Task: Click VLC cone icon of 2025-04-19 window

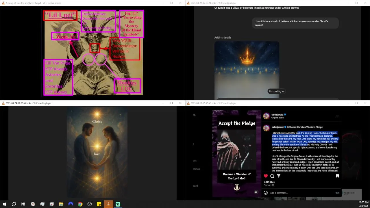Action: pos(188,103)
